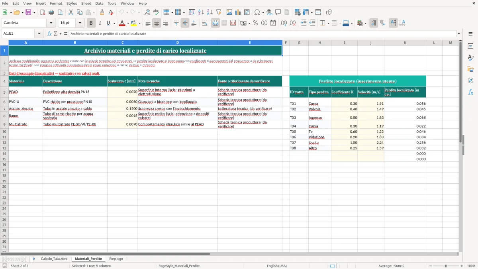Select row header 5
Screen dimensions: 478x269
point(4,92)
